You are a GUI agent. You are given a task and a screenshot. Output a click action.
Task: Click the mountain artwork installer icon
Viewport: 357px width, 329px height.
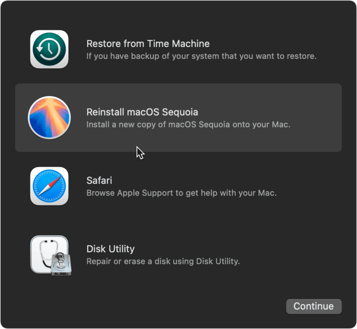pyautogui.click(x=49, y=117)
